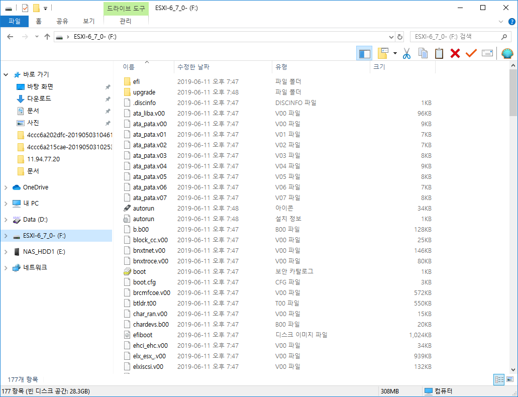518x397 pixels.
Task: Open the 홈 ribbon tab
Action: click(39, 22)
